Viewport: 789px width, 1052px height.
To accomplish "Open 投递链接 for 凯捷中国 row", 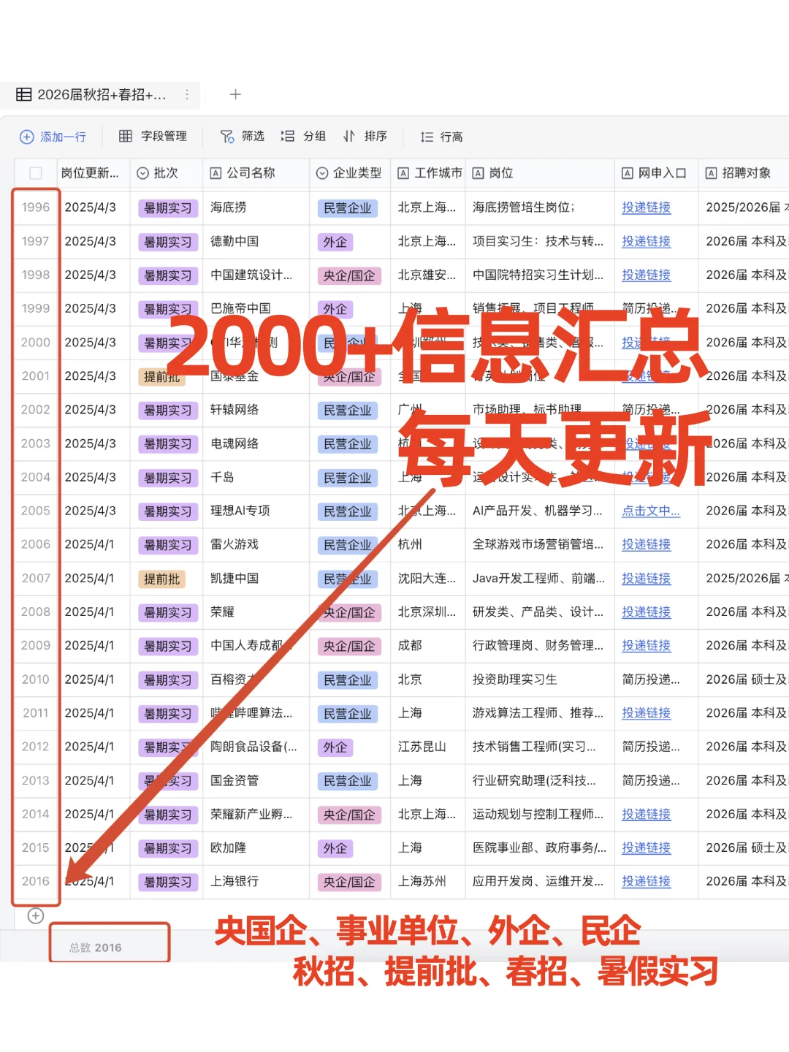I will tap(646, 578).
